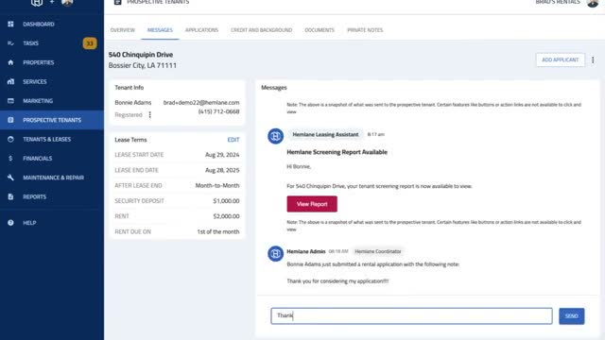Open the Applications tab

[201, 30]
